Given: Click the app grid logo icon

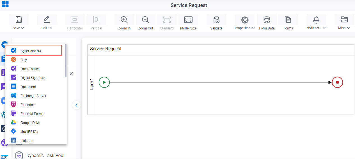Looking at the screenshot, I should pos(5,4).
